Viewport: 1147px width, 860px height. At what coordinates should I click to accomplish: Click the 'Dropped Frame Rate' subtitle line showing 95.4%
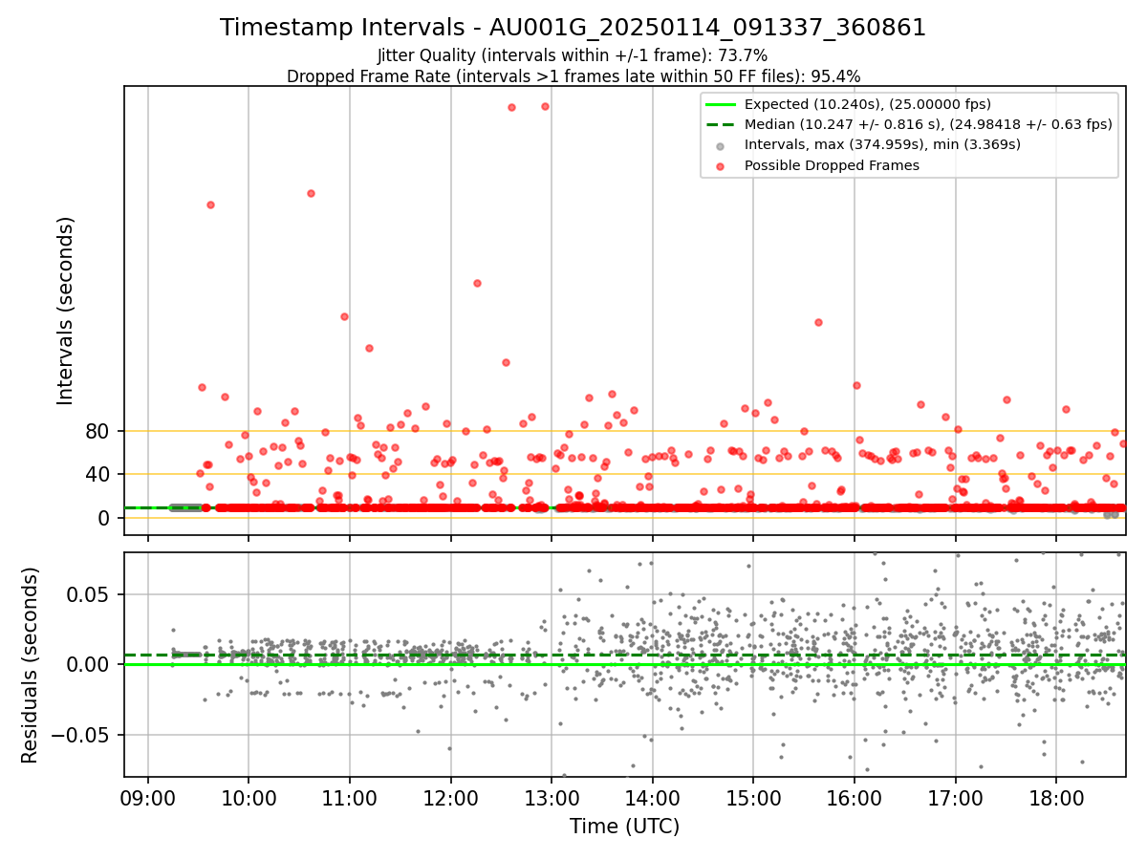(x=573, y=76)
